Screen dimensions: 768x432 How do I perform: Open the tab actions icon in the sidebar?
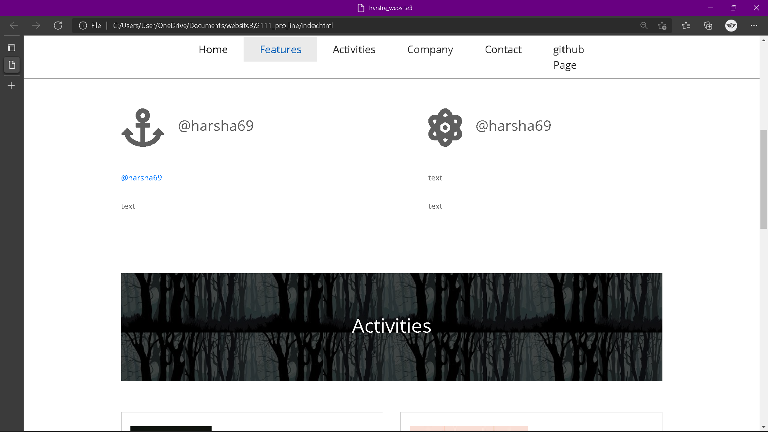[x=12, y=47]
